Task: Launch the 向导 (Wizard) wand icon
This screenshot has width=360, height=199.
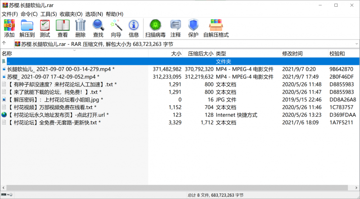Action: pyautogui.click(x=116, y=28)
